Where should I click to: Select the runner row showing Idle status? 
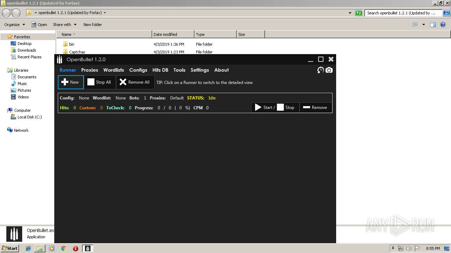click(x=195, y=103)
